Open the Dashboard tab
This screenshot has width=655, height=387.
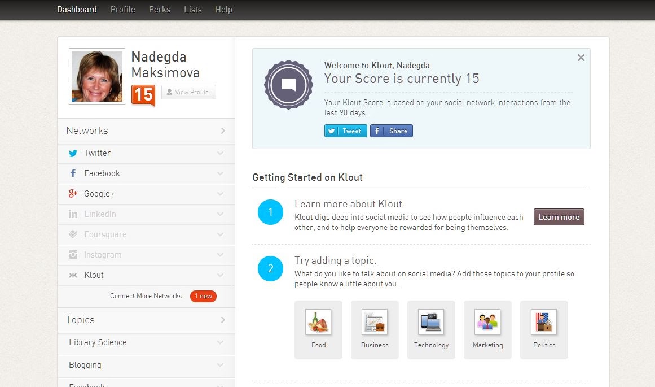click(77, 9)
